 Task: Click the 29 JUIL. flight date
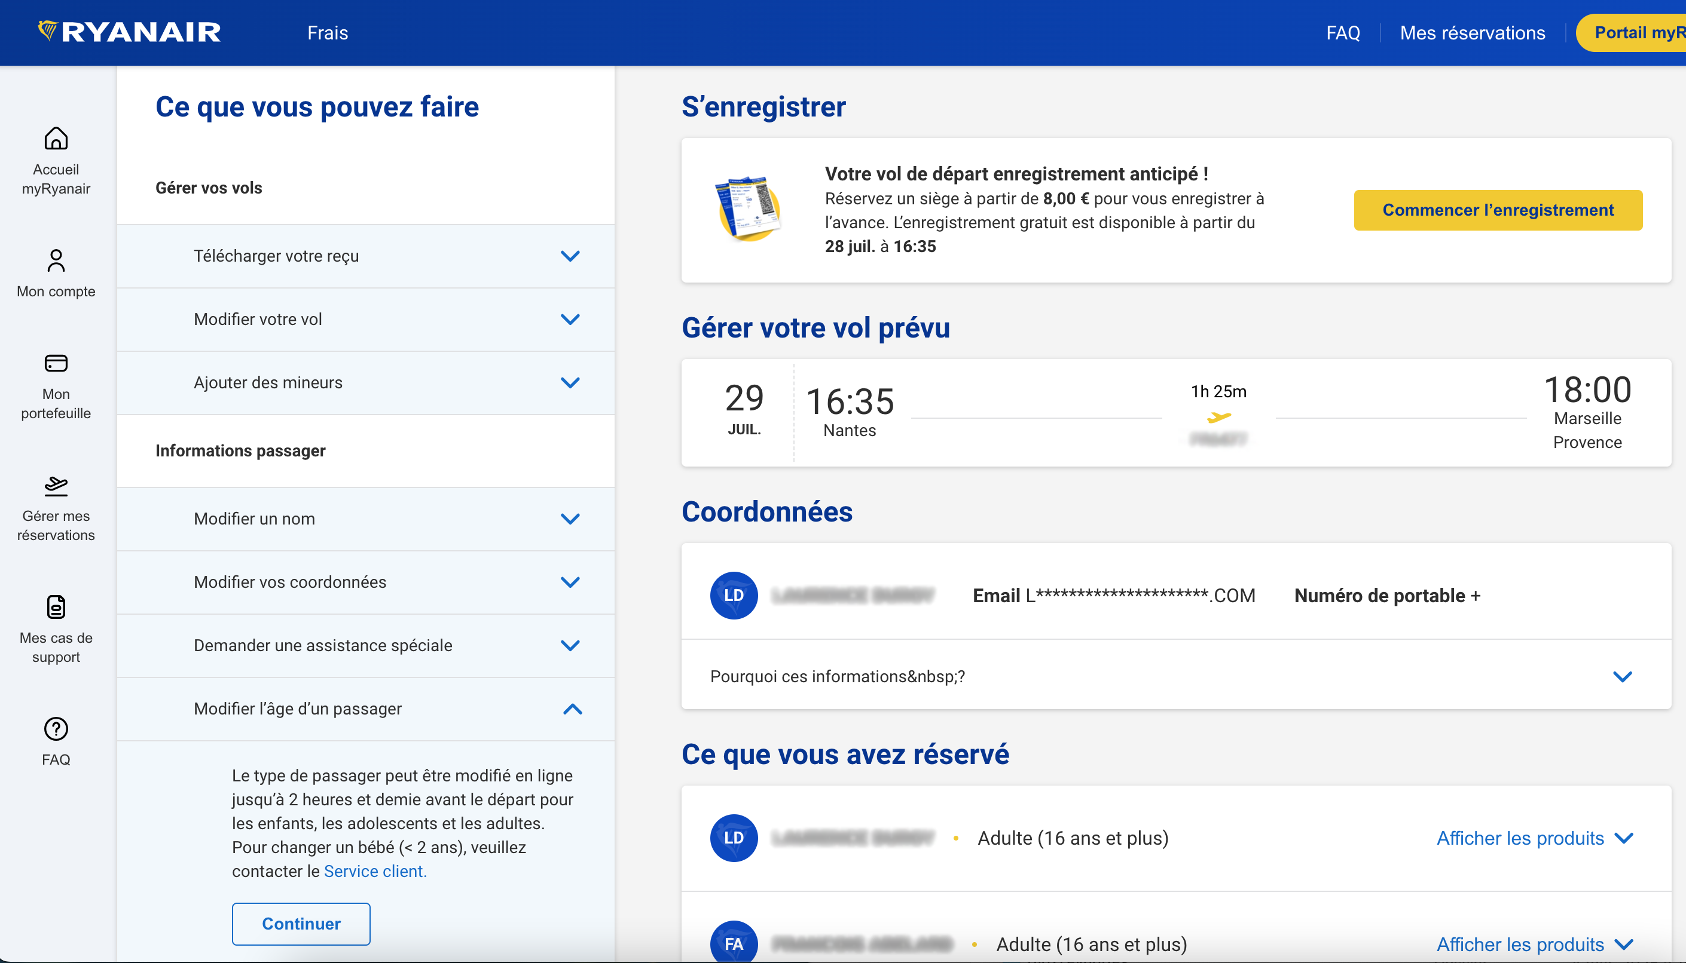[x=744, y=409]
